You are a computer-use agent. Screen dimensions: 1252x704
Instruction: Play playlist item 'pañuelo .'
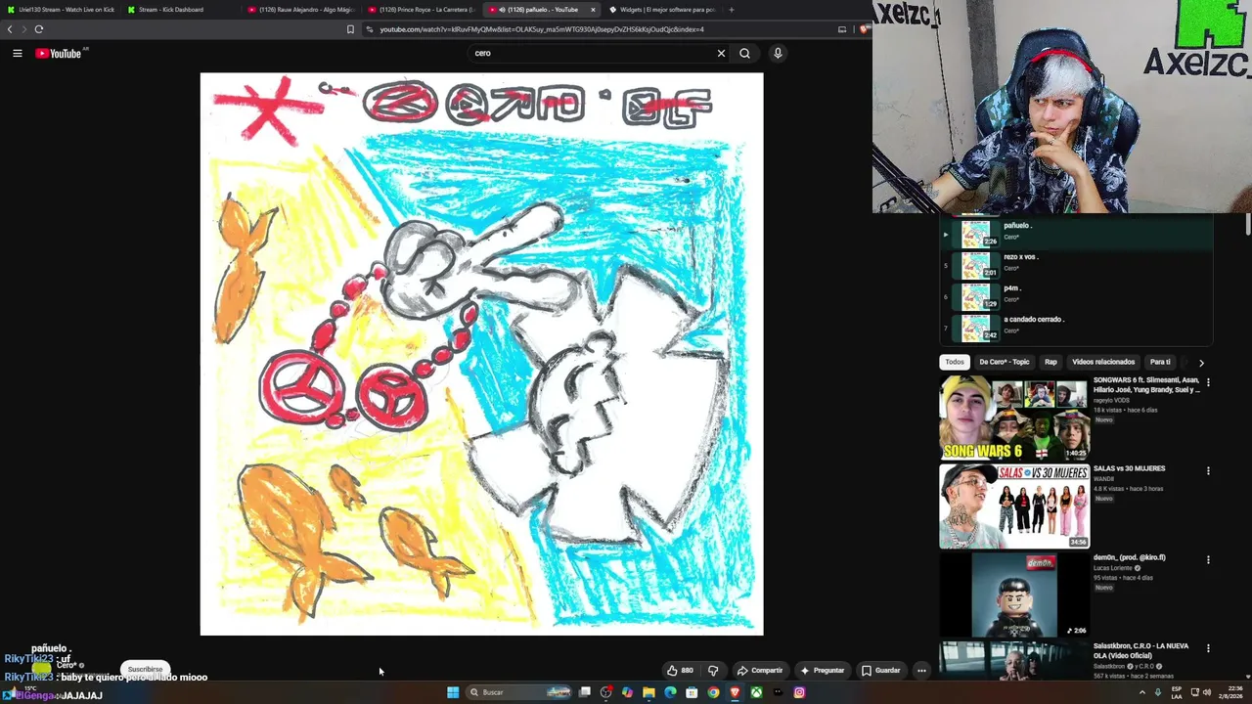pos(1076,234)
